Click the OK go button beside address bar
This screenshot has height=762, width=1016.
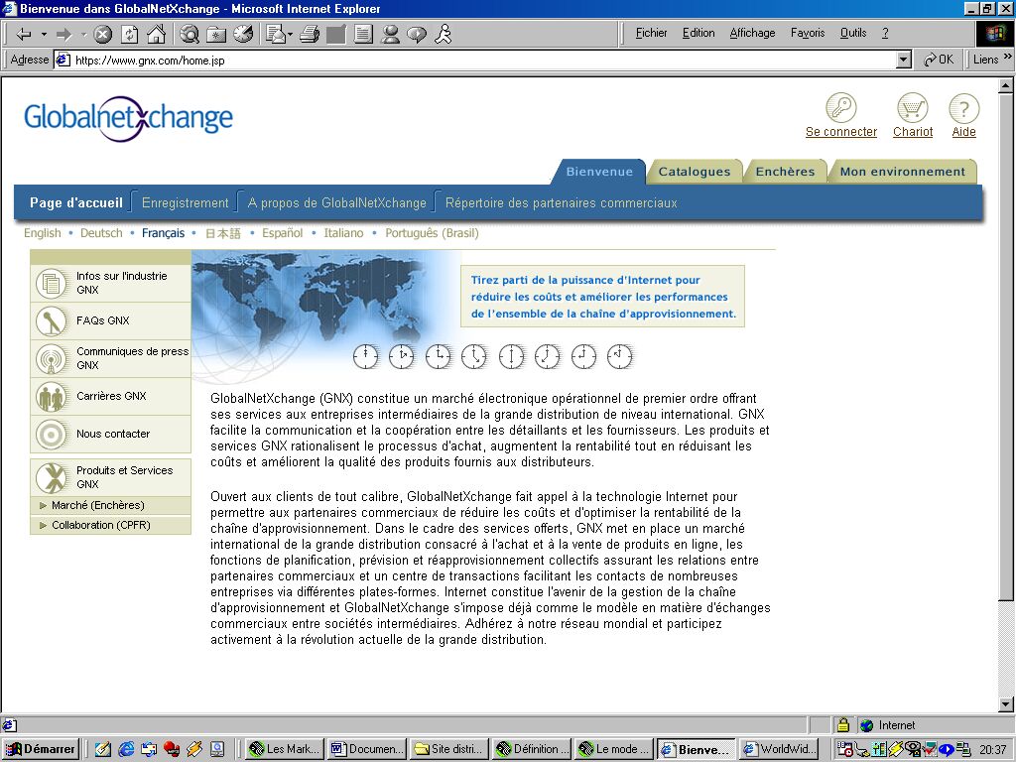(939, 60)
